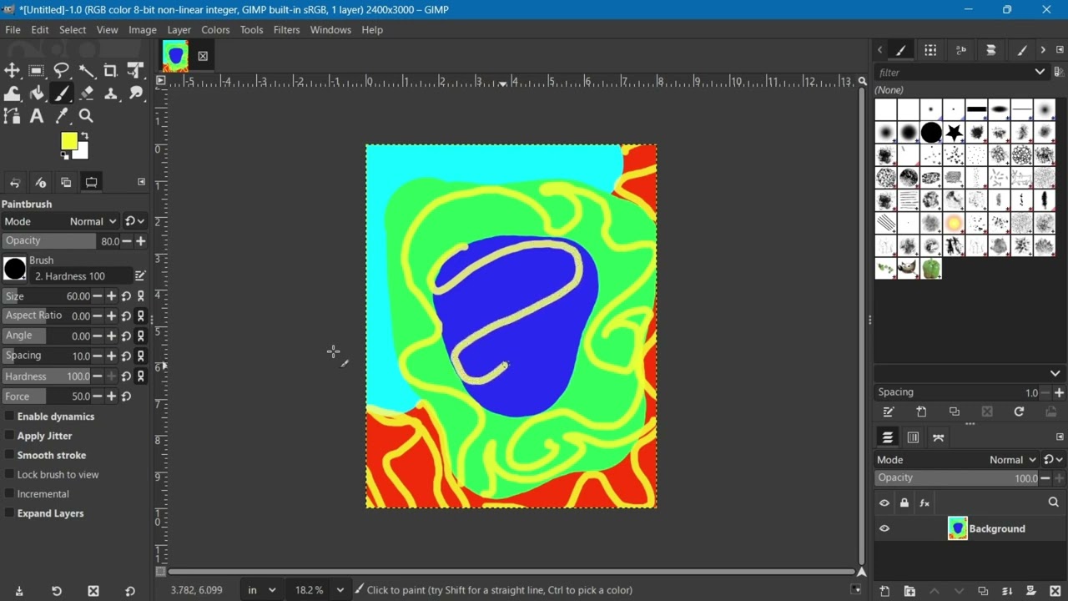
Task: Select the Bucket Fill tool
Action: [x=37, y=93]
